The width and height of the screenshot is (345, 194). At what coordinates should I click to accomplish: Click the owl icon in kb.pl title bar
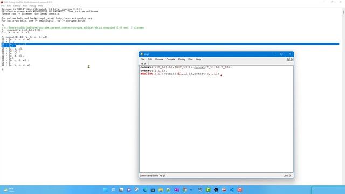(x=142, y=54)
